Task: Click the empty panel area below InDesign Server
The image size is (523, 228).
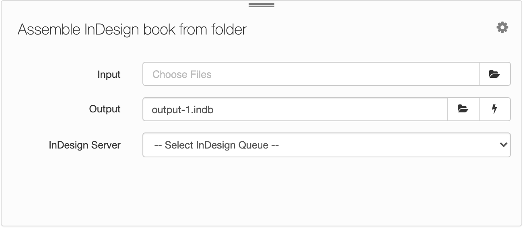Action: click(x=261, y=191)
